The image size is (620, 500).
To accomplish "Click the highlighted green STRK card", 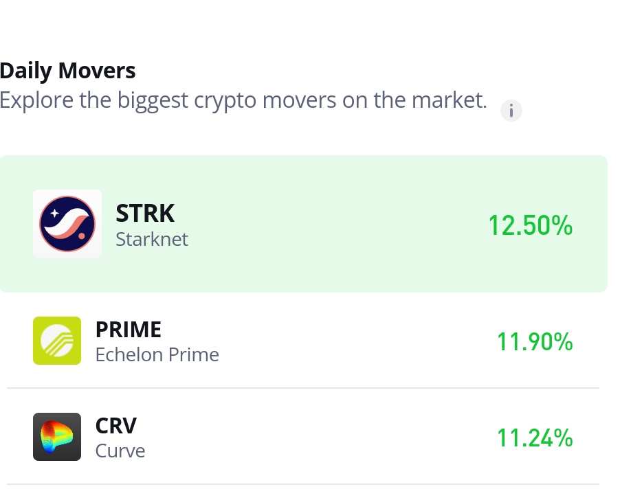I will pyautogui.click(x=303, y=224).
